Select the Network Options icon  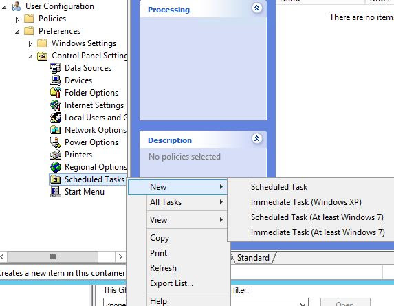[x=56, y=130]
